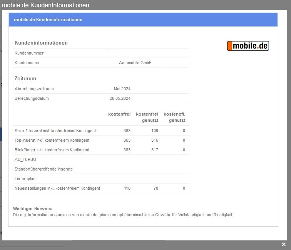Select the 363 value in the Top-Inserat row
Viewport: 291px width, 250px height.
(x=127, y=141)
